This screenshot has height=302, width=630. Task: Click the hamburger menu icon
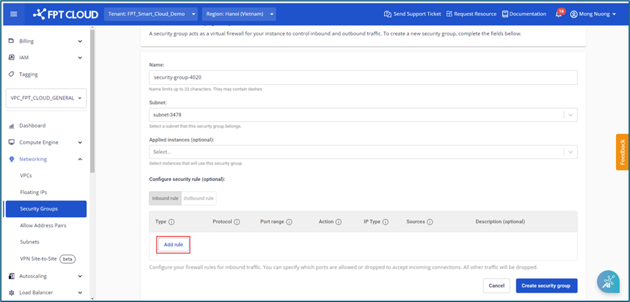coord(15,14)
